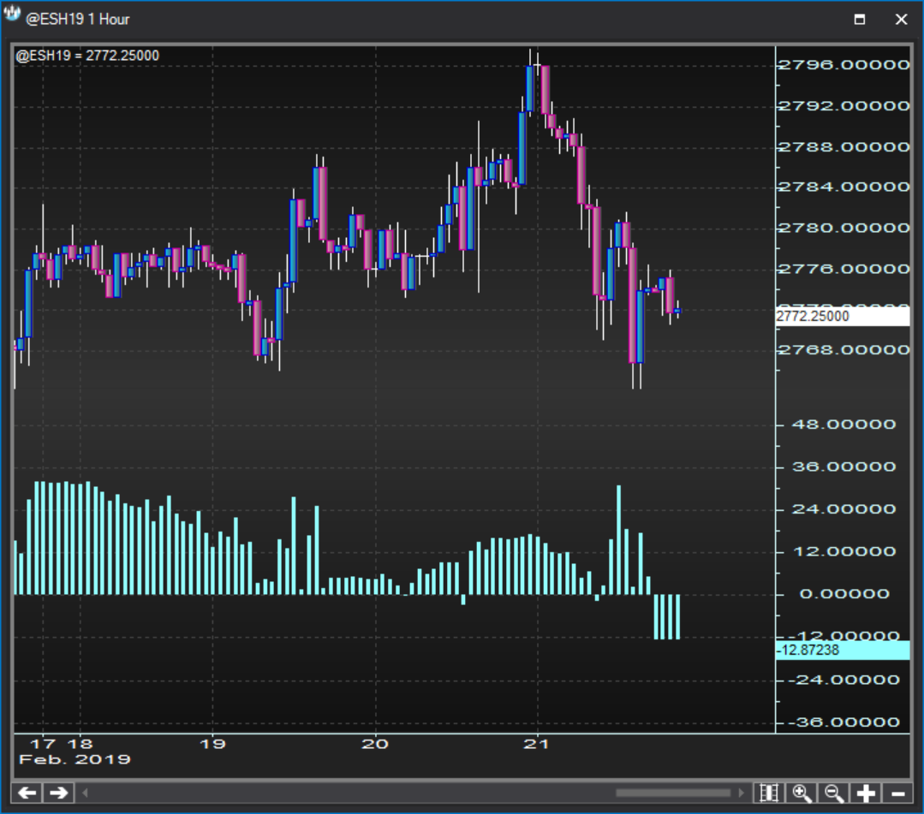The height and width of the screenshot is (814, 924).
Task: Click the 2796.00000 price axis label
Action: [x=844, y=65]
